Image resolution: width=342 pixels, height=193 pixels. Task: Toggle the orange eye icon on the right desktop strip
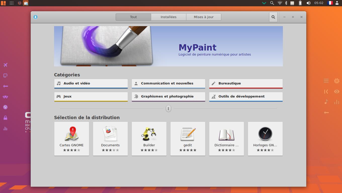coord(337,91)
